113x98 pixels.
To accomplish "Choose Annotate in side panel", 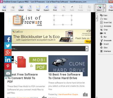I will (106, 26).
